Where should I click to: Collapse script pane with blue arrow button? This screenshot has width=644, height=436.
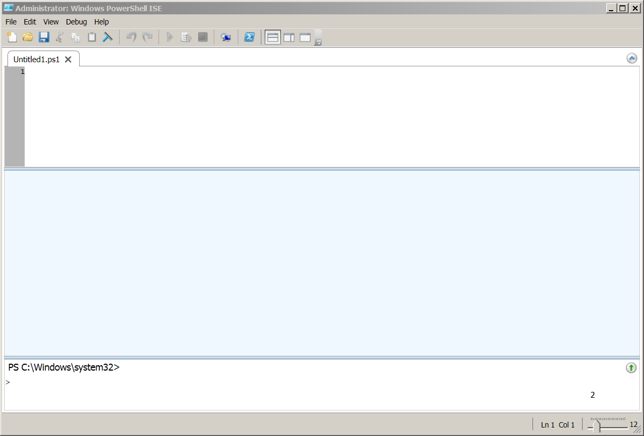click(x=632, y=58)
